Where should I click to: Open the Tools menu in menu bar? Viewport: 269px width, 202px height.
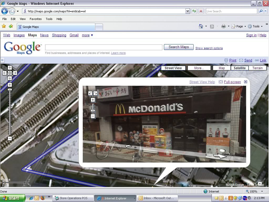(49, 19)
